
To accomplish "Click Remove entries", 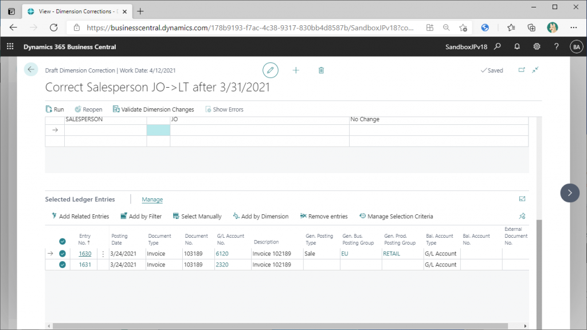I will coord(324,216).
